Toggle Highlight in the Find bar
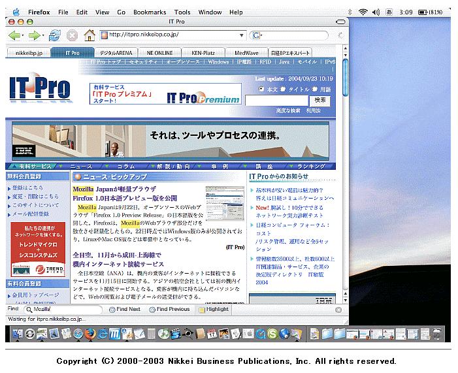Screen dimensions: 458x373 (214, 310)
